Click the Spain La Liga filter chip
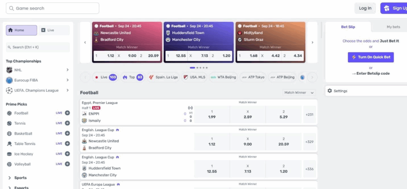Viewport: 407px width, 189px height. point(163,77)
